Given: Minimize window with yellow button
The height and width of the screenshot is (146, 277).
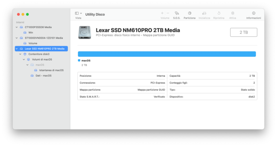Looking at the screenshot, I should pyautogui.click(x=23, y=14).
